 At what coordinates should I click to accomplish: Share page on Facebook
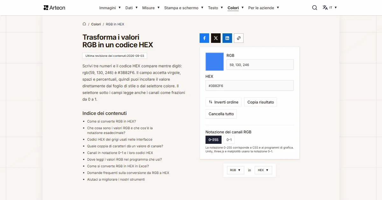[204, 38]
